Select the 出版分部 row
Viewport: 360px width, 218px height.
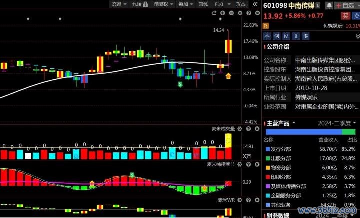[x=311, y=158]
